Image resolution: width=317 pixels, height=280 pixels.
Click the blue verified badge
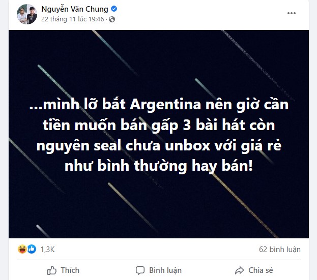click(114, 9)
